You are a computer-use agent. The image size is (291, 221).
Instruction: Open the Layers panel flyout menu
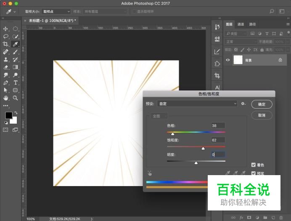tap(288, 24)
